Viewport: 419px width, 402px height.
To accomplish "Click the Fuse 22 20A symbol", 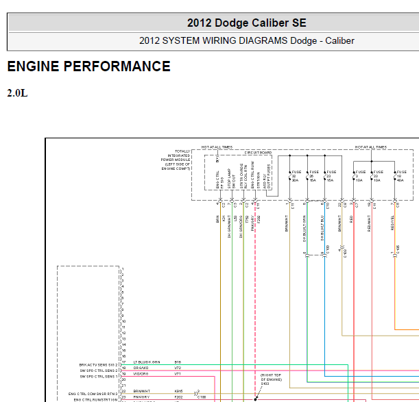I will [x=289, y=176].
